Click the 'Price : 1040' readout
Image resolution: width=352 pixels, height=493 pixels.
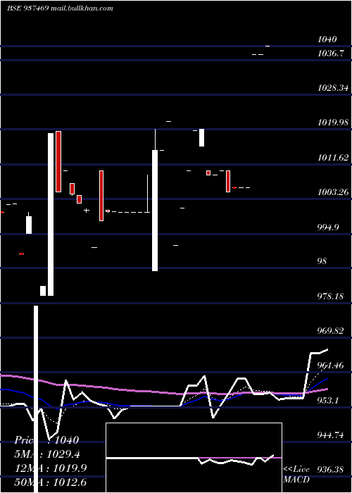point(46,440)
